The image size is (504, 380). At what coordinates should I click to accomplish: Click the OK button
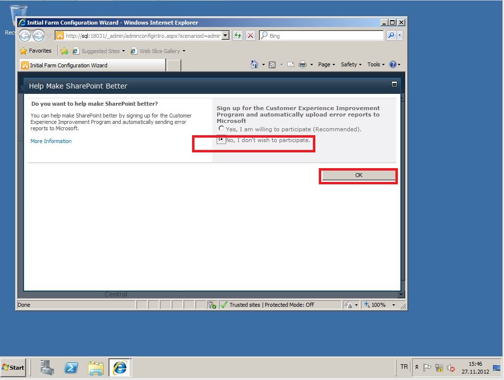[359, 175]
